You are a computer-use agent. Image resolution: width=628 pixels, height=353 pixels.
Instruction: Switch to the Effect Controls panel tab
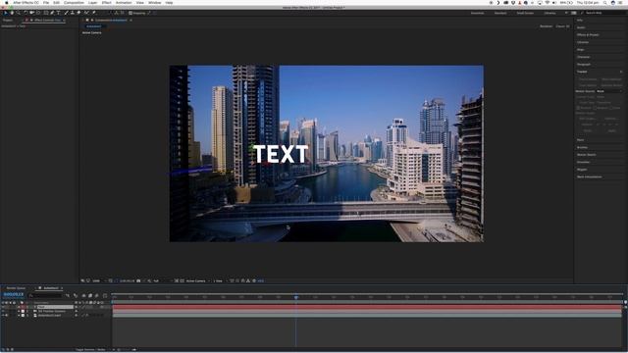click(x=47, y=20)
